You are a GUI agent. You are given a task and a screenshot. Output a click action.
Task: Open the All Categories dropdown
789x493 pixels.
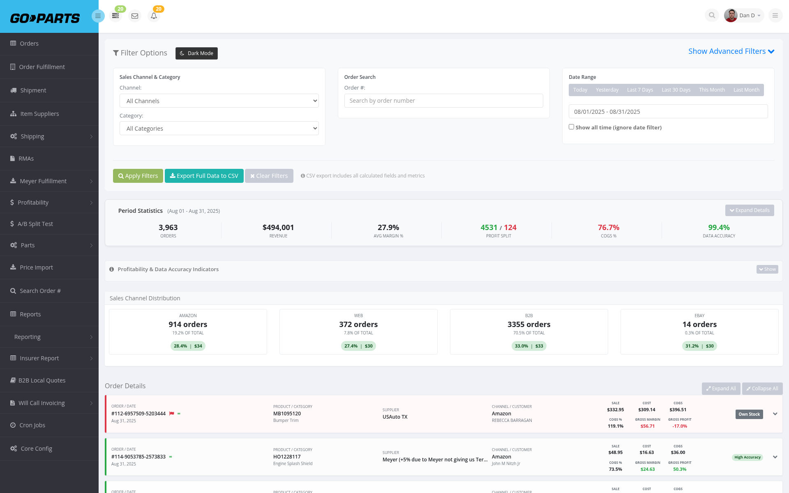(x=219, y=128)
